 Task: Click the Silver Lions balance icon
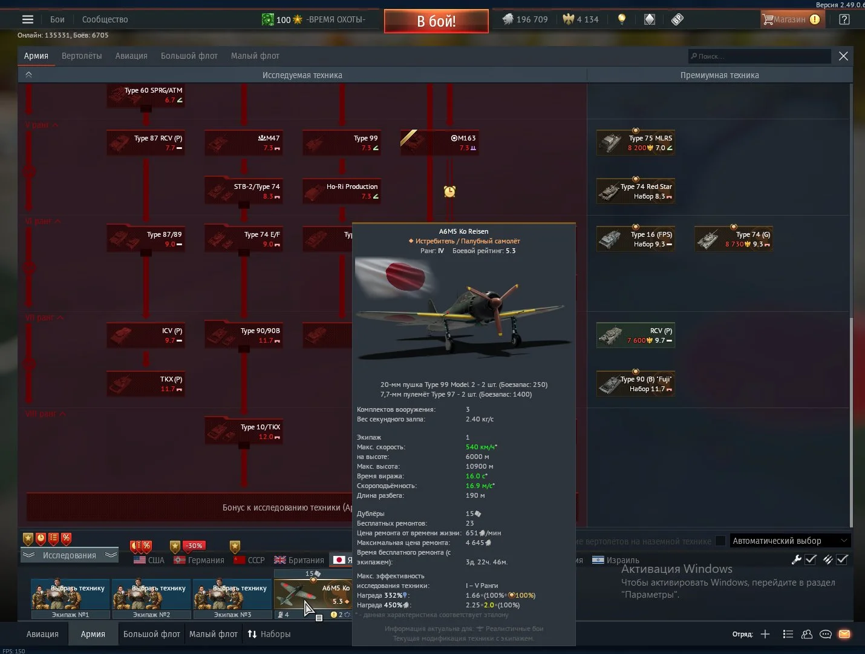click(x=508, y=19)
